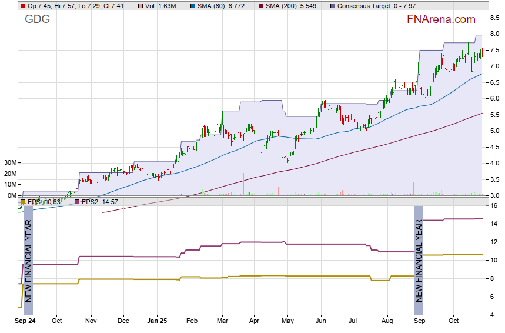This screenshot has height=333, width=505.
Task: Click the 30M volume axis label
Action: 10,163
